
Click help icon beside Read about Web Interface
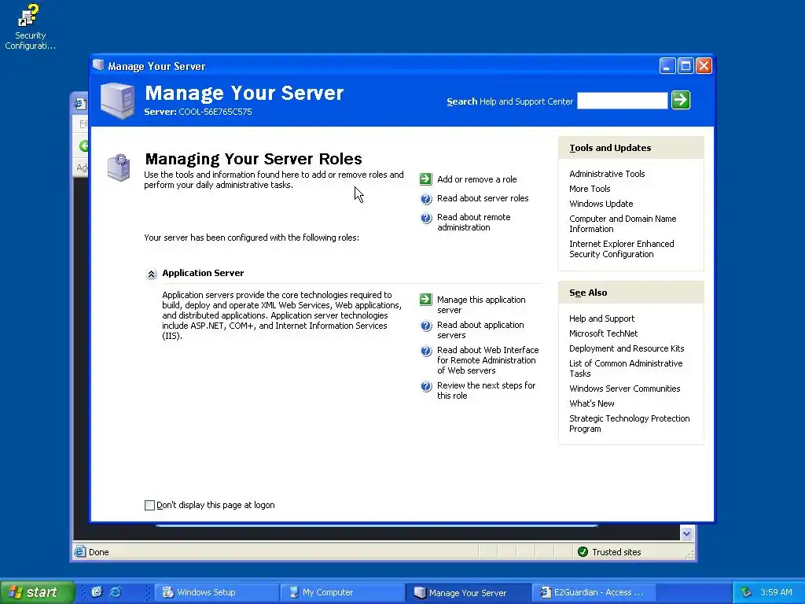pos(426,351)
